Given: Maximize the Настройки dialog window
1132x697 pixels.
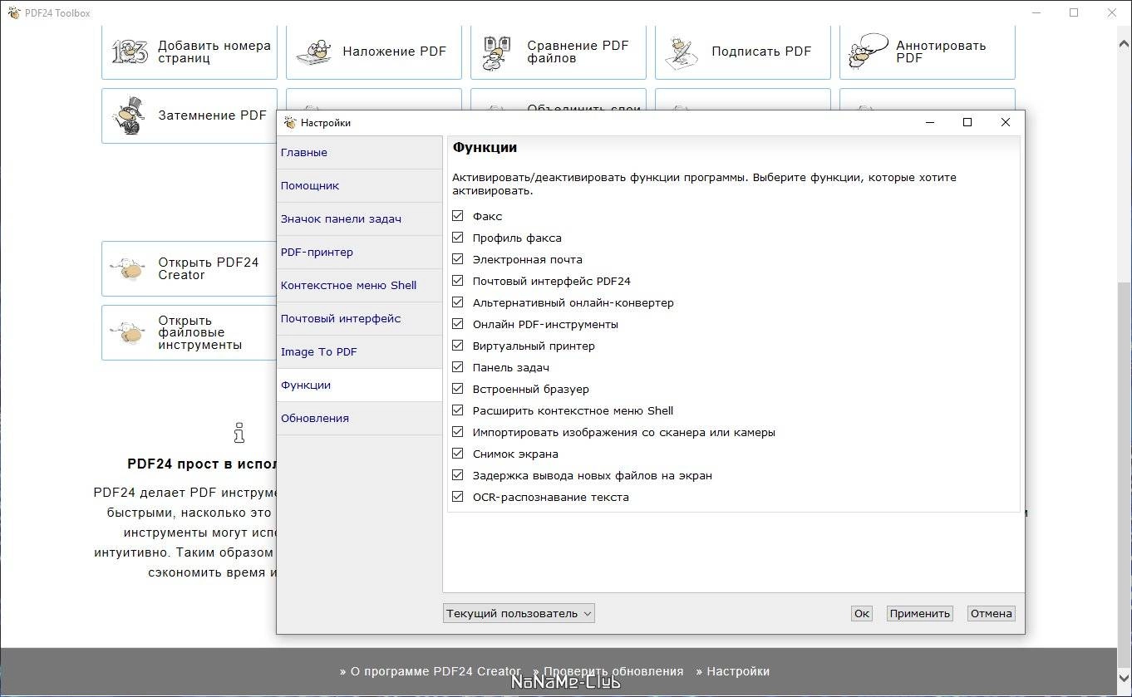Looking at the screenshot, I should coord(967,122).
